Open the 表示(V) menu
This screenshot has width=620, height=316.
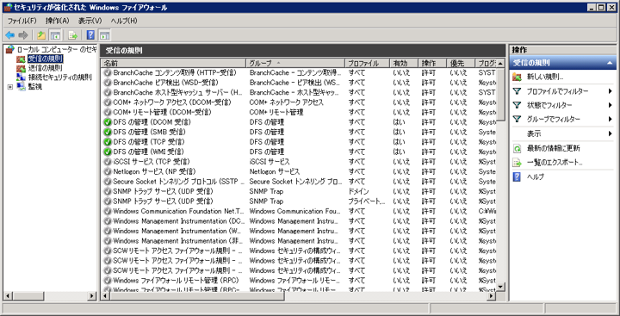[x=90, y=21]
